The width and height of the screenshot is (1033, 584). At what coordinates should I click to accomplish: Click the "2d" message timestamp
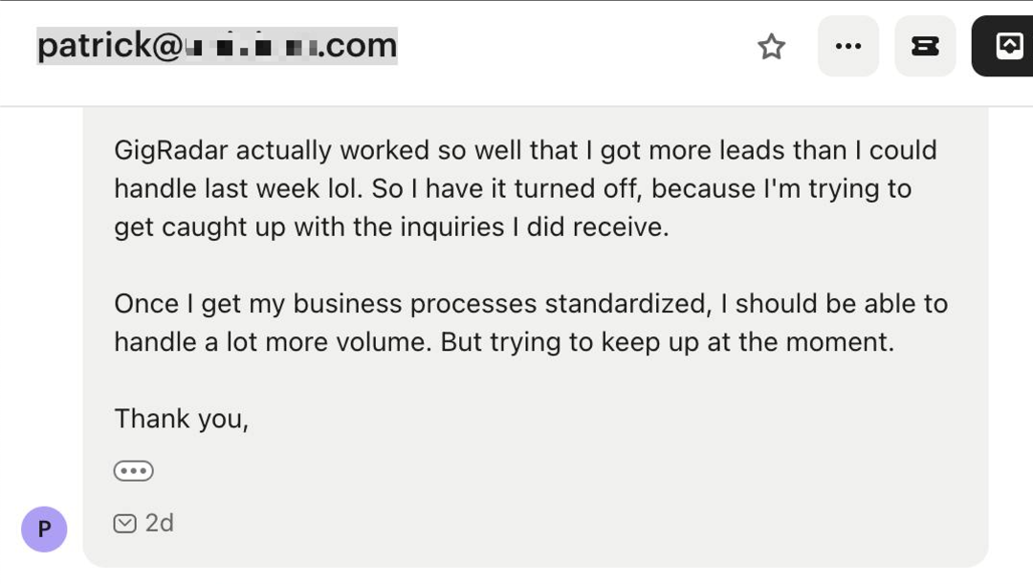tap(160, 523)
